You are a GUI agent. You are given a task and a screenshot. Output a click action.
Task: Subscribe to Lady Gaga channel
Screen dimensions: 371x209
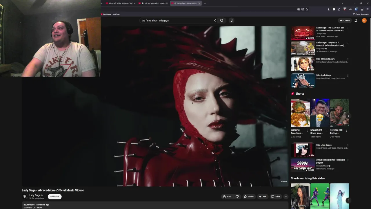[54, 197]
